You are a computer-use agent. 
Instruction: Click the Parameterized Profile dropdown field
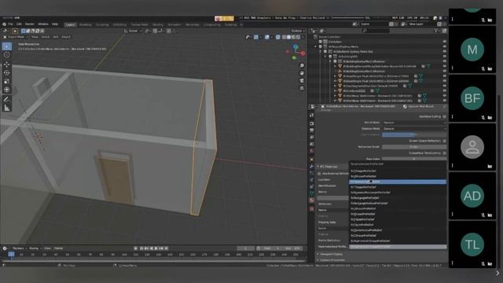tap(398, 247)
